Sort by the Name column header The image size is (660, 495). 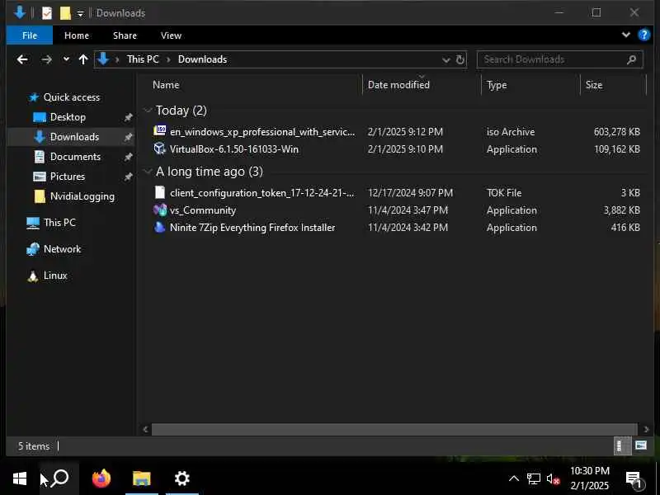166,85
